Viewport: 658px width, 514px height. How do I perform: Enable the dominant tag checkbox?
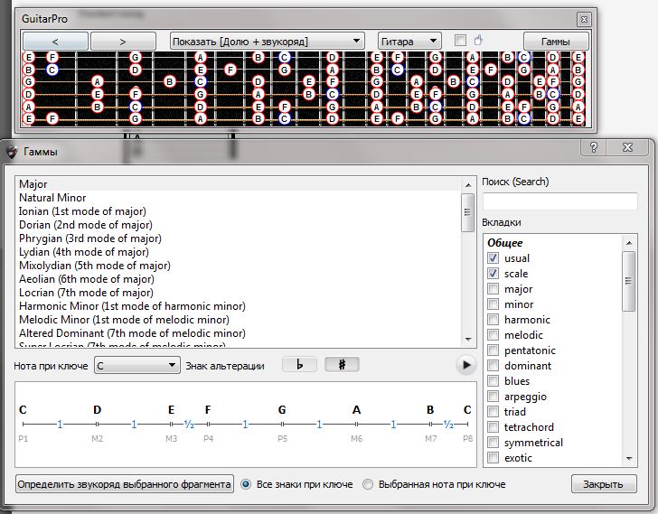493,366
